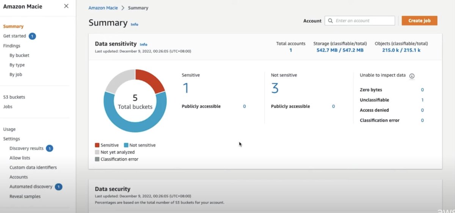Open Allow lists settings
The height and width of the screenshot is (213, 455).
(x=20, y=158)
